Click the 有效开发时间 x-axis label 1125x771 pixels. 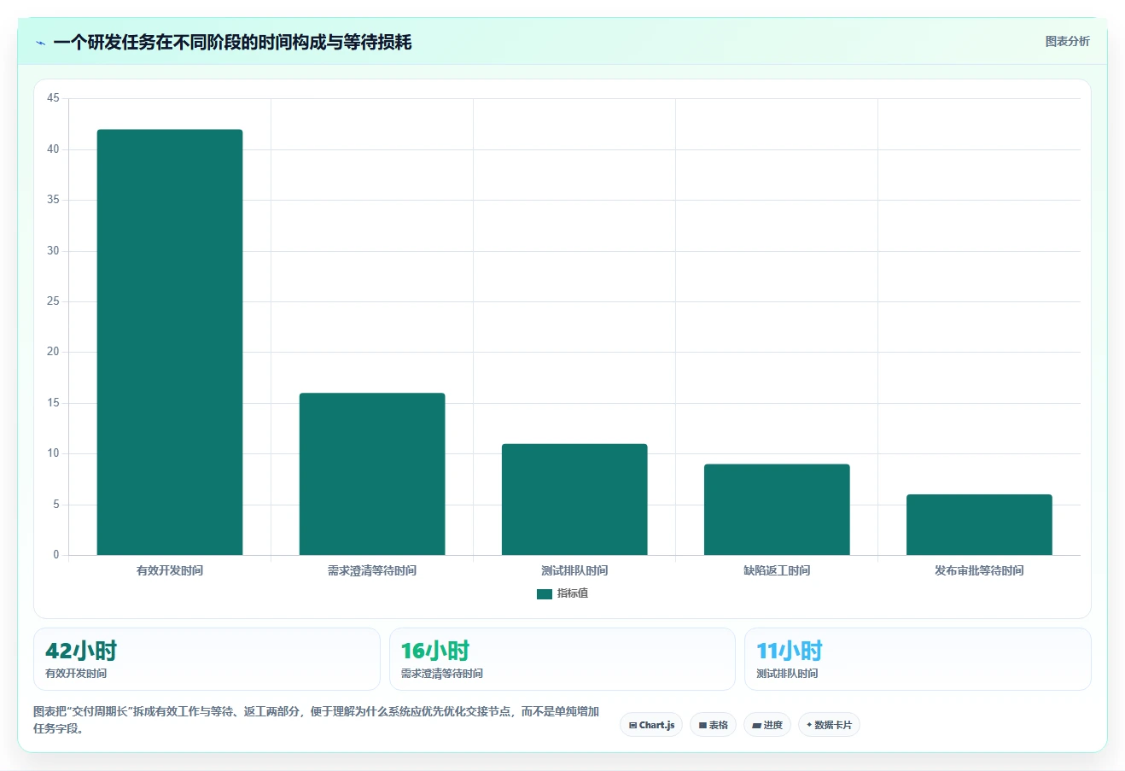(x=170, y=570)
